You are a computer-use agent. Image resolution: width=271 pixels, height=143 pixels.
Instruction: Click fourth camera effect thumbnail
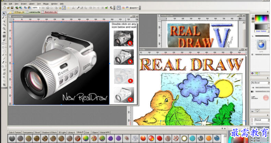pos(124,95)
